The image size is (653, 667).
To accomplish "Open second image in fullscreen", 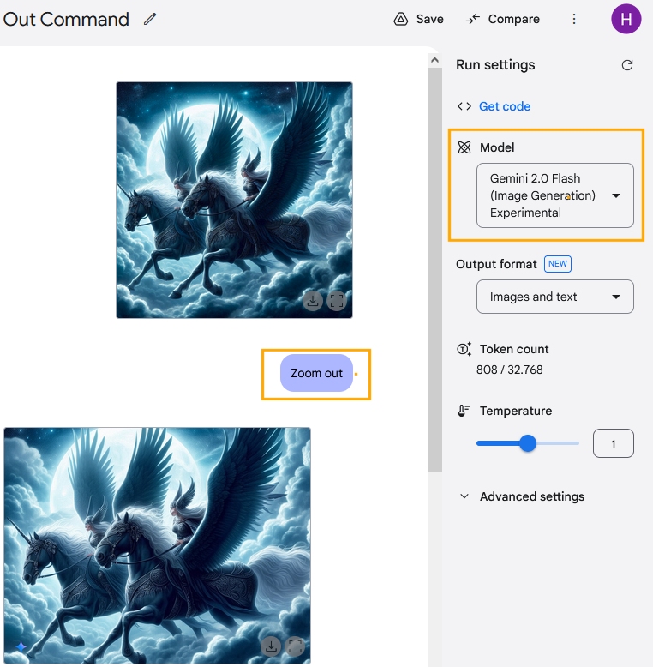I will [x=295, y=646].
